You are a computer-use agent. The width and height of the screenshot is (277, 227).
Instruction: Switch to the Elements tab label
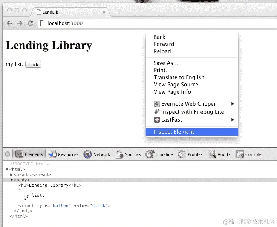click(34, 154)
